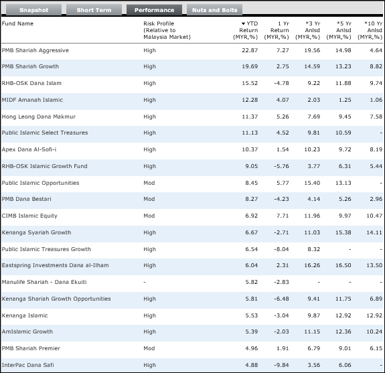Open Apex Dana Al-Sofi-i fund

(29, 149)
